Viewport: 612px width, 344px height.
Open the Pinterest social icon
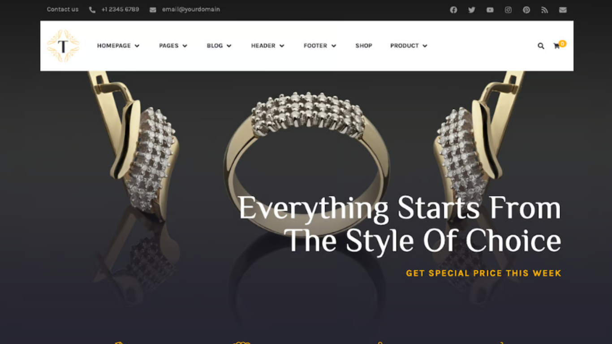(526, 10)
